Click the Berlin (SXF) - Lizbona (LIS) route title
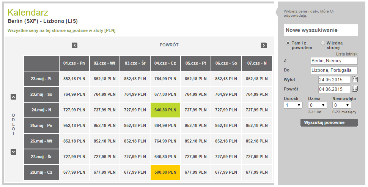The image size is (368, 187). 42,21
